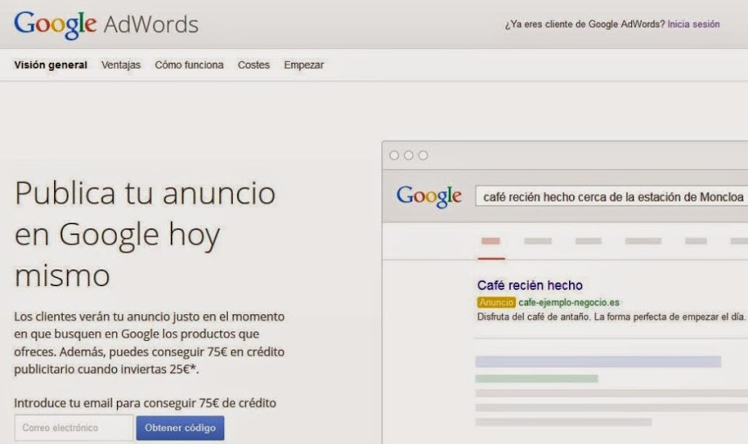This screenshot has width=748, height=444.
Task: Click the '¿Ya eres cliente de Google AdWords?' text
Action: pos(585,24)
